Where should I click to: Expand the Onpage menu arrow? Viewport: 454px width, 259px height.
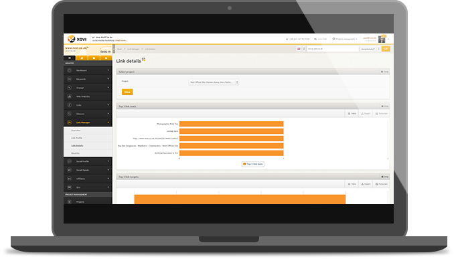coord(108,88)
